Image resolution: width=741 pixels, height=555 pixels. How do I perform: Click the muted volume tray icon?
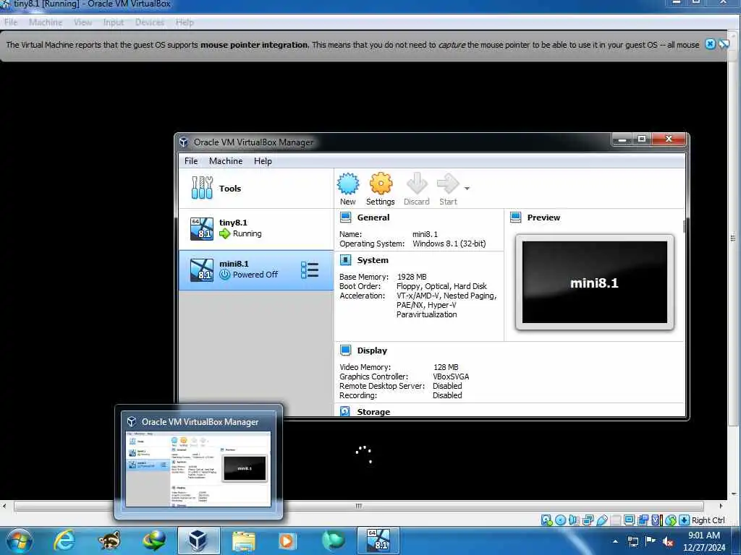pos(668,541)
